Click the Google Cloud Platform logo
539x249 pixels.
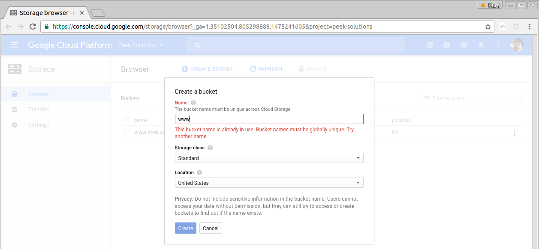[70, 45]
